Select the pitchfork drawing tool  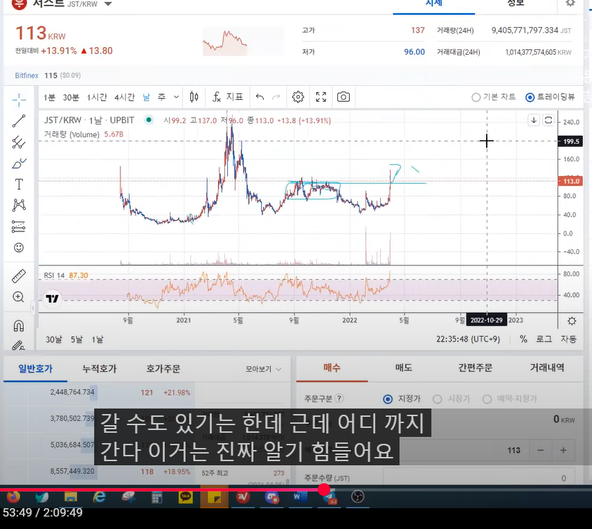coord(19,142)
